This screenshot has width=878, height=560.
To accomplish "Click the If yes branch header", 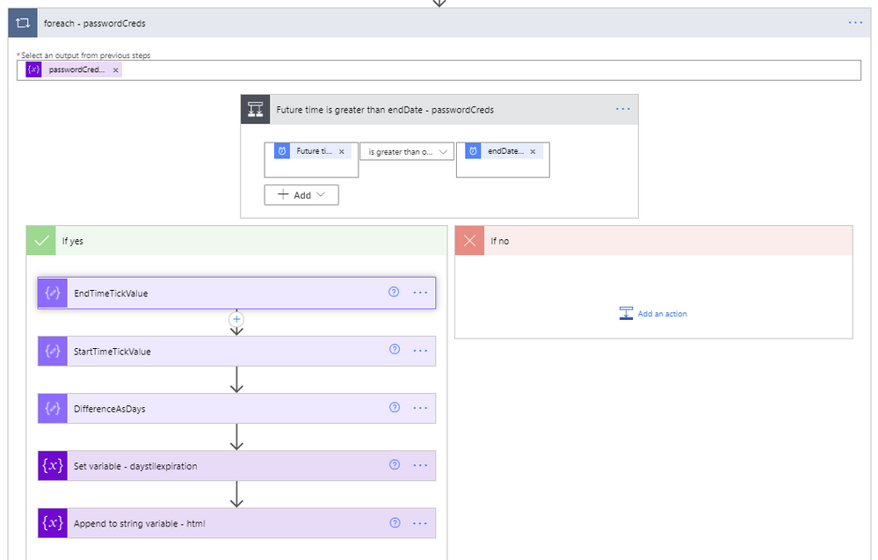I will (x=236, y=241).
